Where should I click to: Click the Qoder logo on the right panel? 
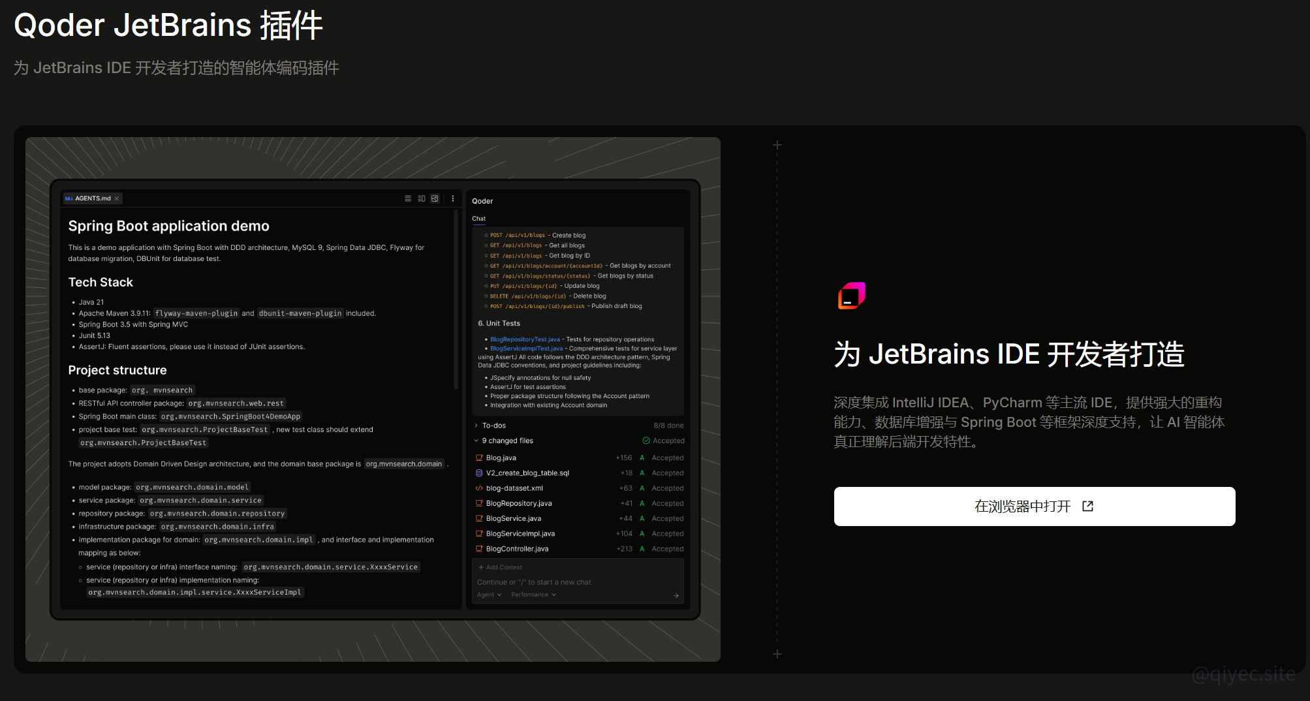[x=850, y=296]
